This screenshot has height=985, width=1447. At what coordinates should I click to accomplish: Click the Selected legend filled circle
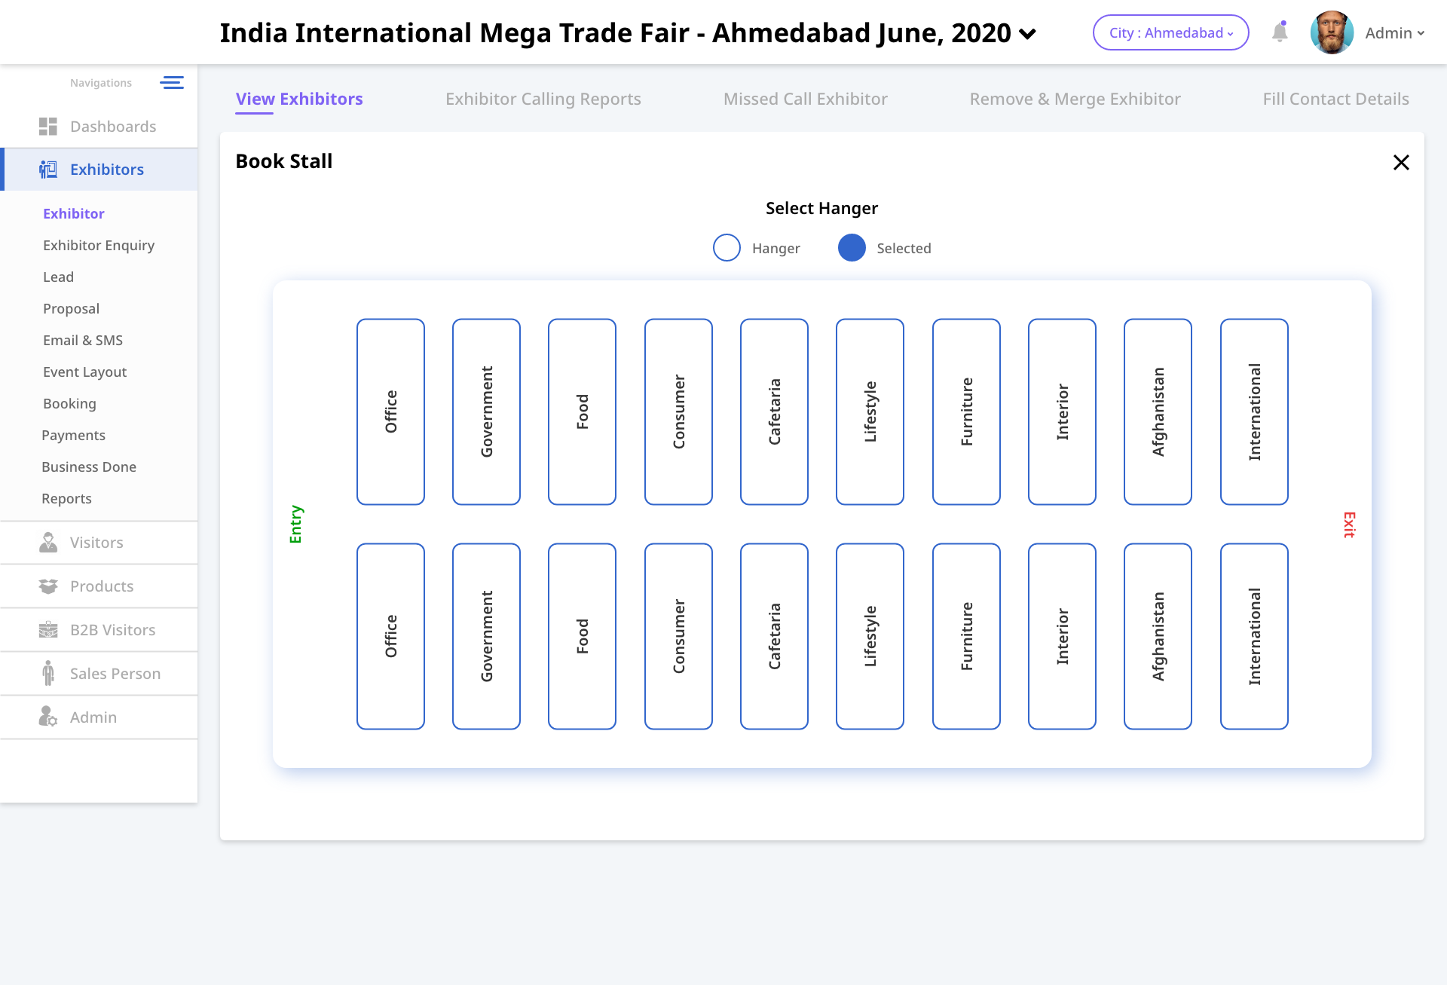click(x=852, y=248)
